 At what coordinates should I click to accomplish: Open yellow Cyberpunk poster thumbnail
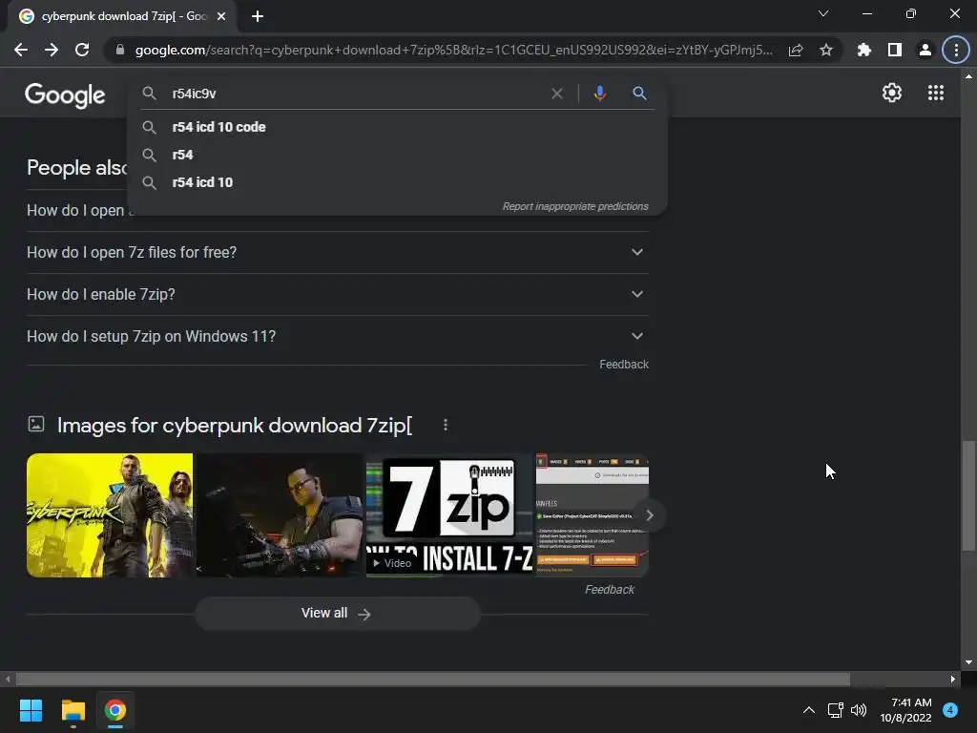pyautogui.click(x=110, y=515)
